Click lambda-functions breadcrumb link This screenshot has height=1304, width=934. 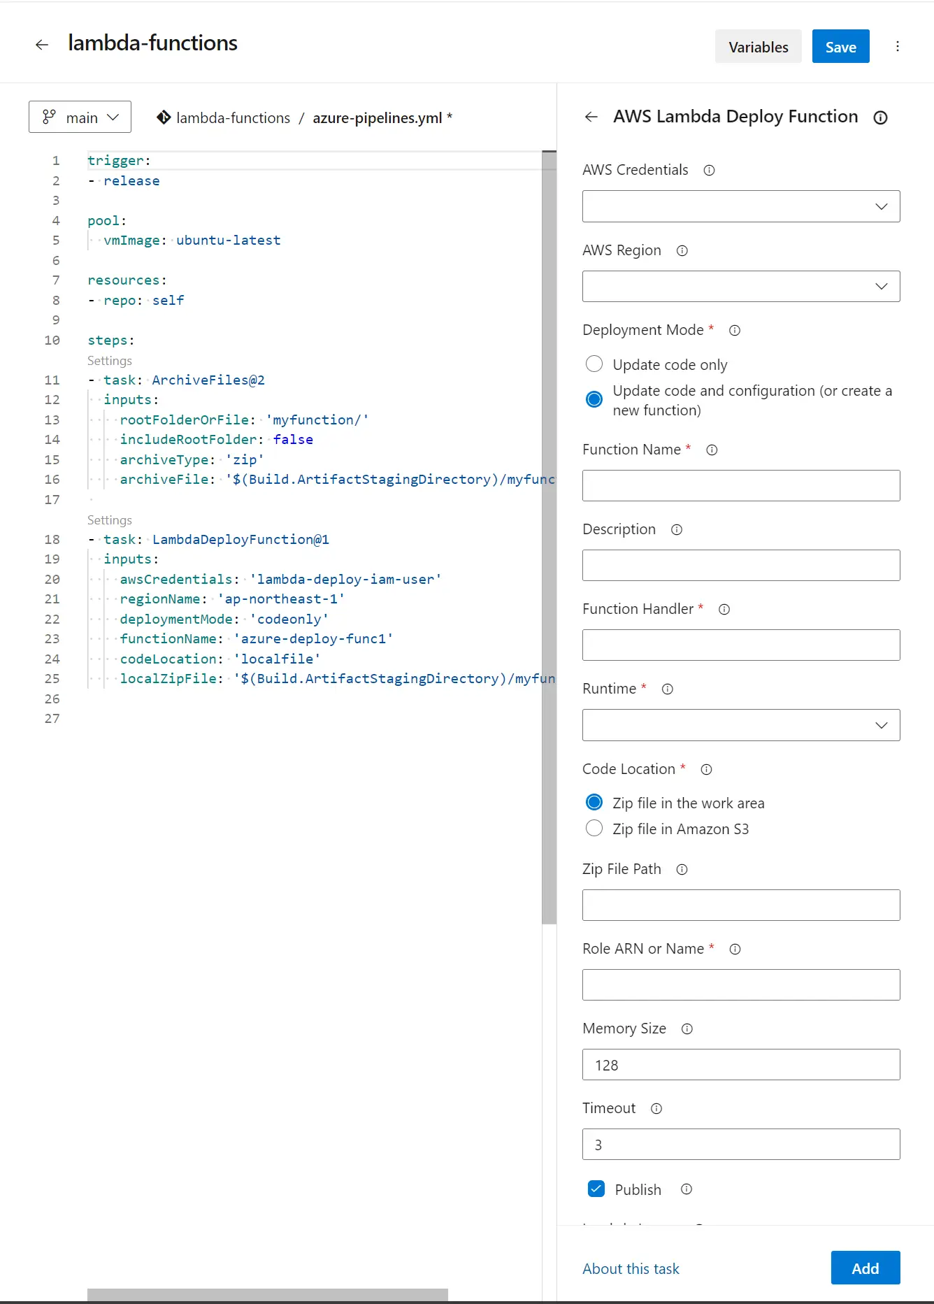tap(233, 117)
